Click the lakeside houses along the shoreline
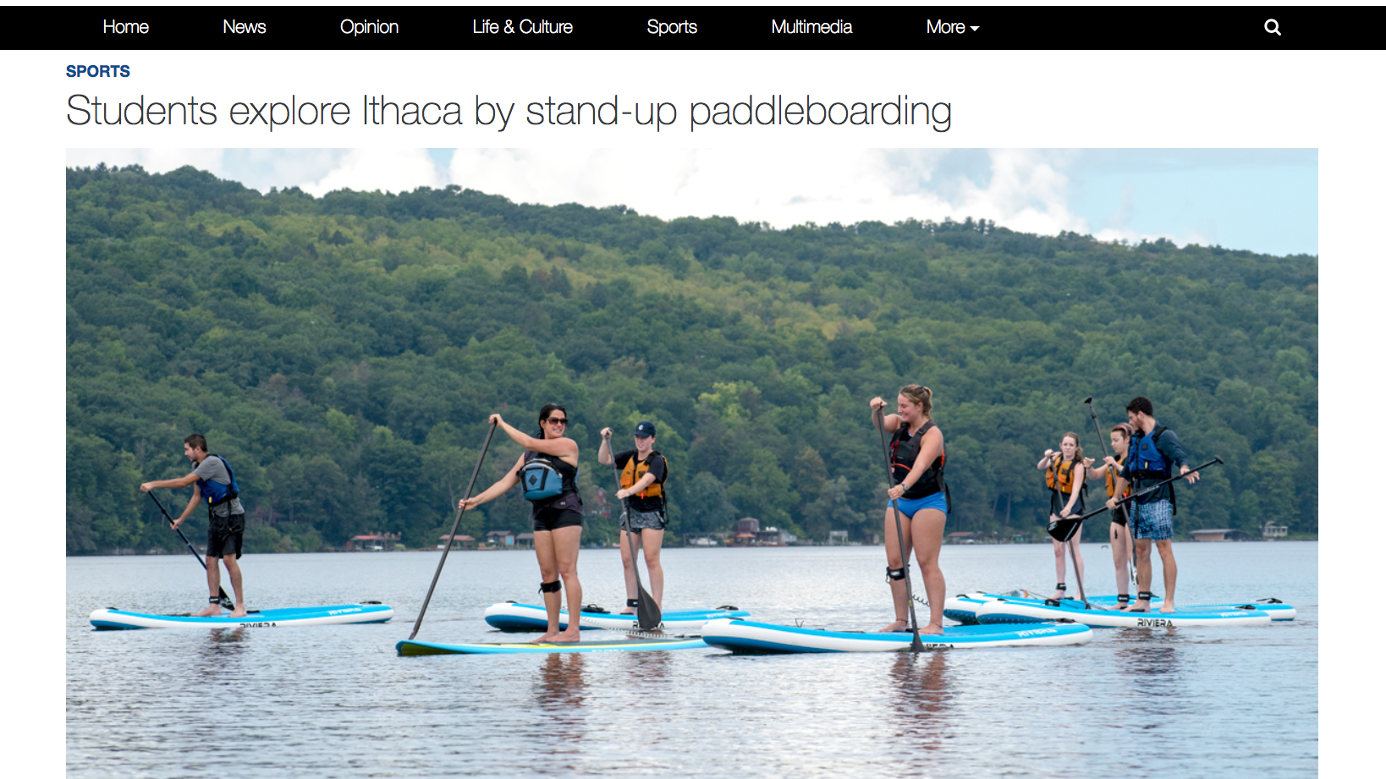The image size is (1386, 779). [x=745, y=535]
